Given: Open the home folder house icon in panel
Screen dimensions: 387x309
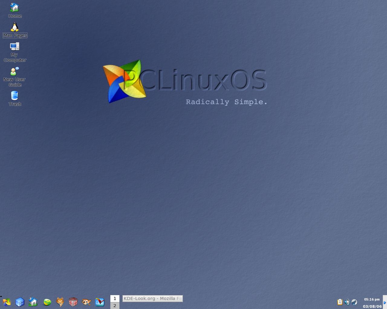Looking at the screenshot, I should coord(33,302).
